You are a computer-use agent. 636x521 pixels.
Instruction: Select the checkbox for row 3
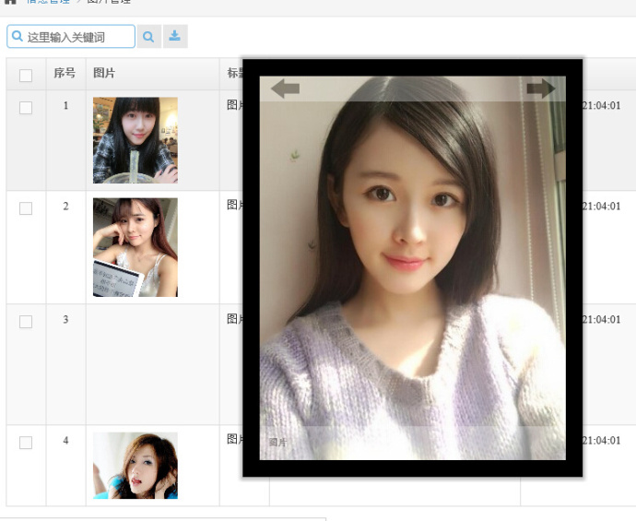coord(26,322)
